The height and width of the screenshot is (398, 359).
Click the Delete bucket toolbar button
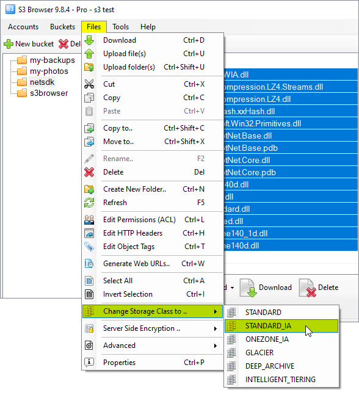click(x=70, y=44)
